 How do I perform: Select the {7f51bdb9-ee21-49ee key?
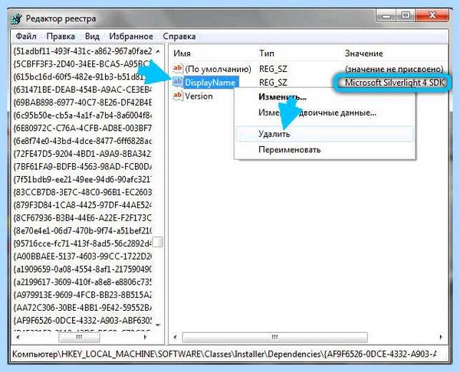click(83, 180)
